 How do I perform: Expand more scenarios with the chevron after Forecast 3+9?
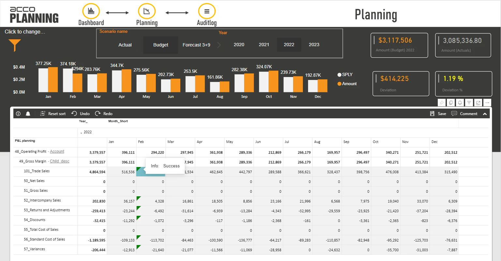[x=219, y=45]
